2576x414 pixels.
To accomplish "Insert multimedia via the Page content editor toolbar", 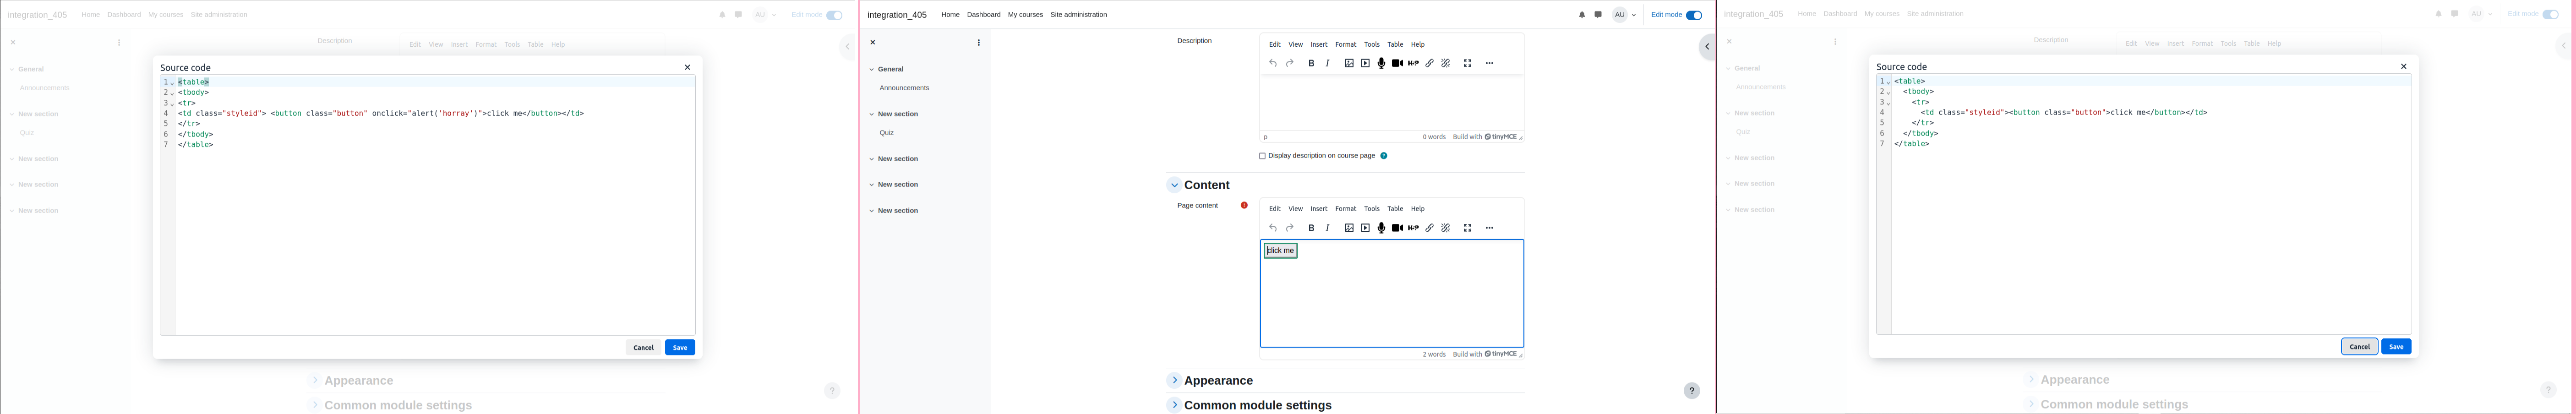I will coord(1365,228).
